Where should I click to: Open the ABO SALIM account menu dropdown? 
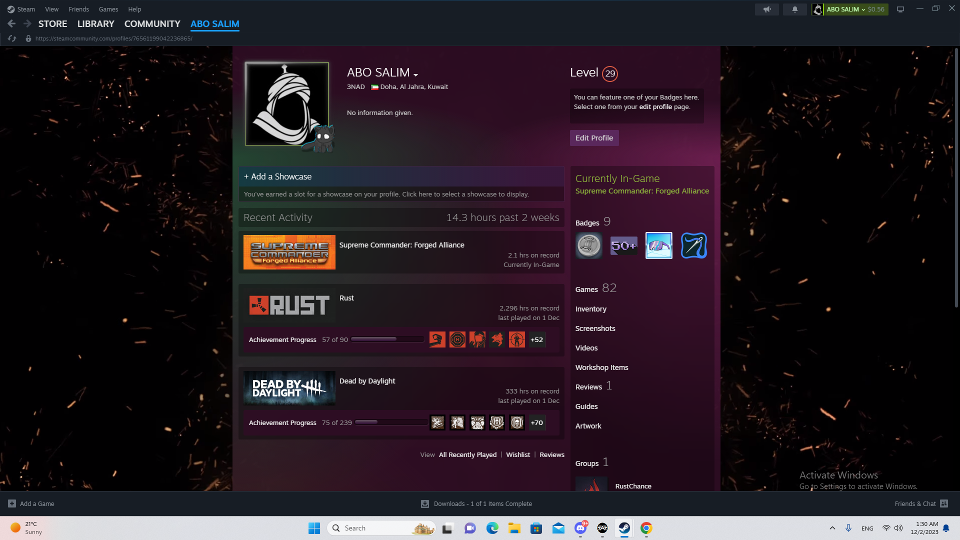tap(863, 9)
